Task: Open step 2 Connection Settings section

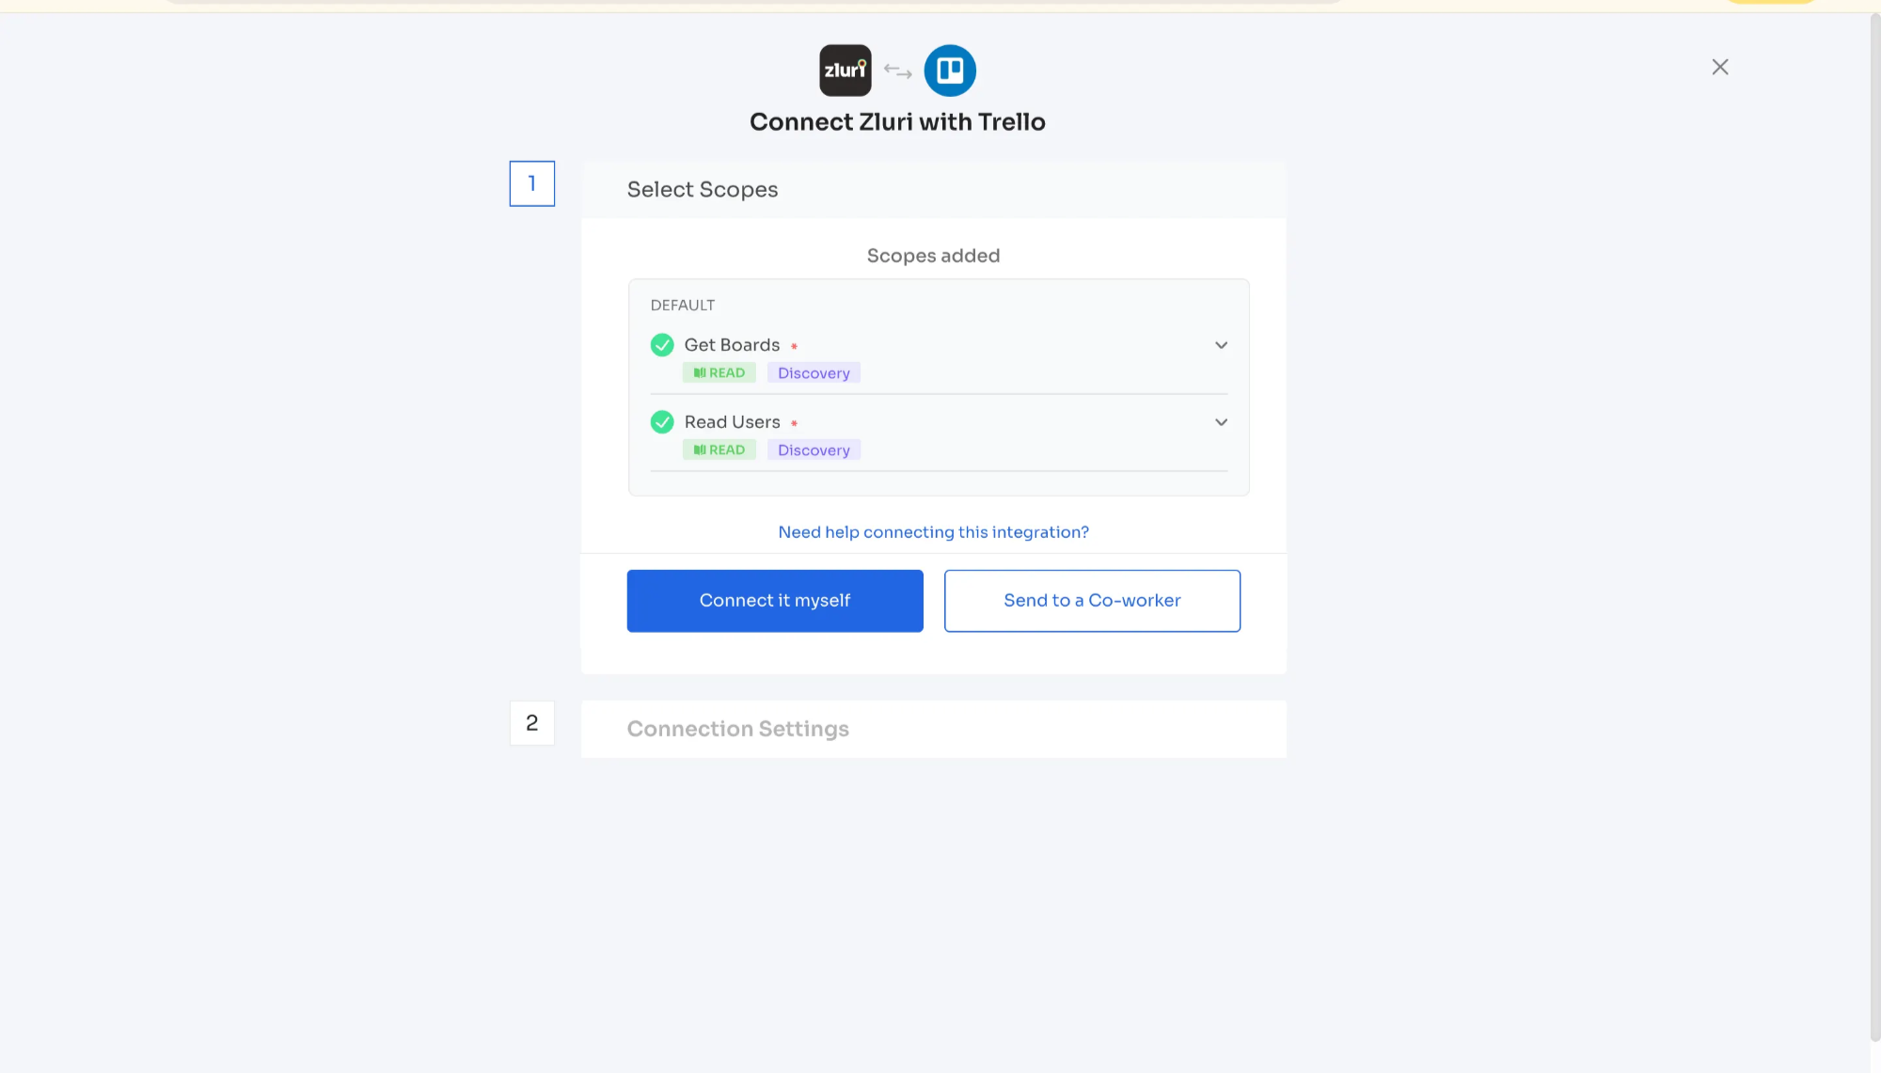Action: [738, 729]
